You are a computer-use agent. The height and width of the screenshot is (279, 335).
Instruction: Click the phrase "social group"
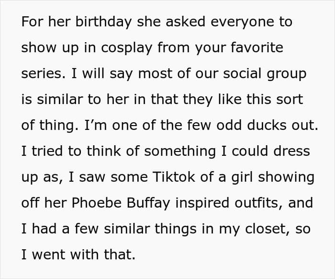(265, 74)
